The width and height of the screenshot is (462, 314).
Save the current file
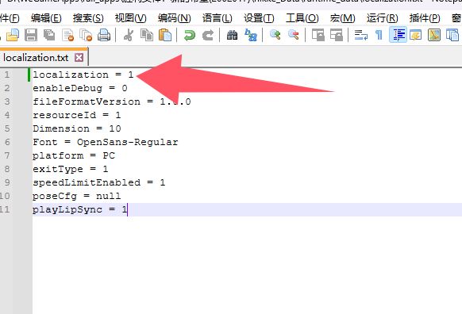point(31,35)
